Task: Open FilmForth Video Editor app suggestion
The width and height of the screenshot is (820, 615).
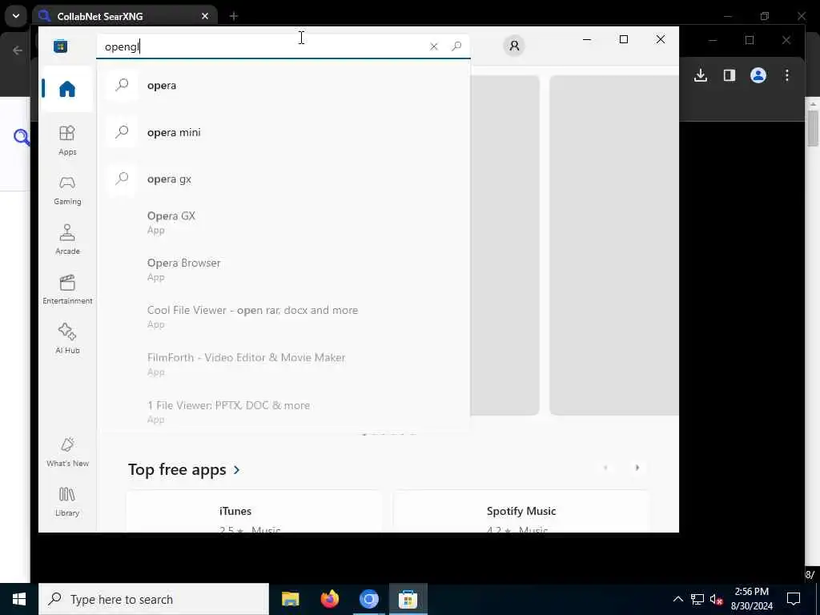Action: (283, 364)
